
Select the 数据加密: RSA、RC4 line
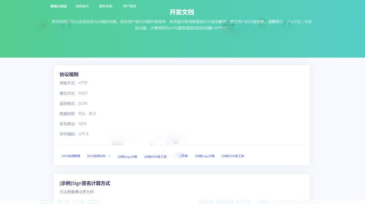tap(77, 114)
